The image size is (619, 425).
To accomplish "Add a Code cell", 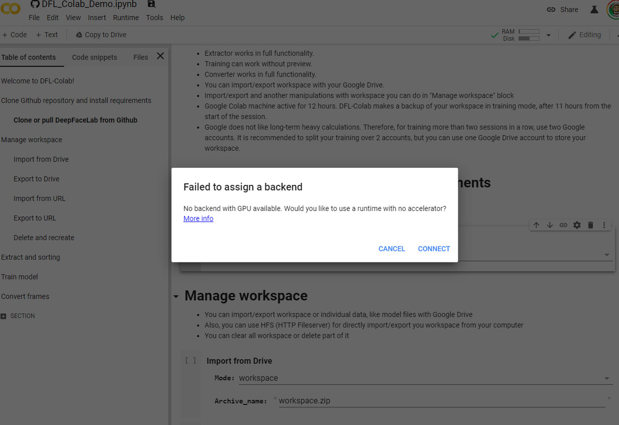I will tap(14, 35).
